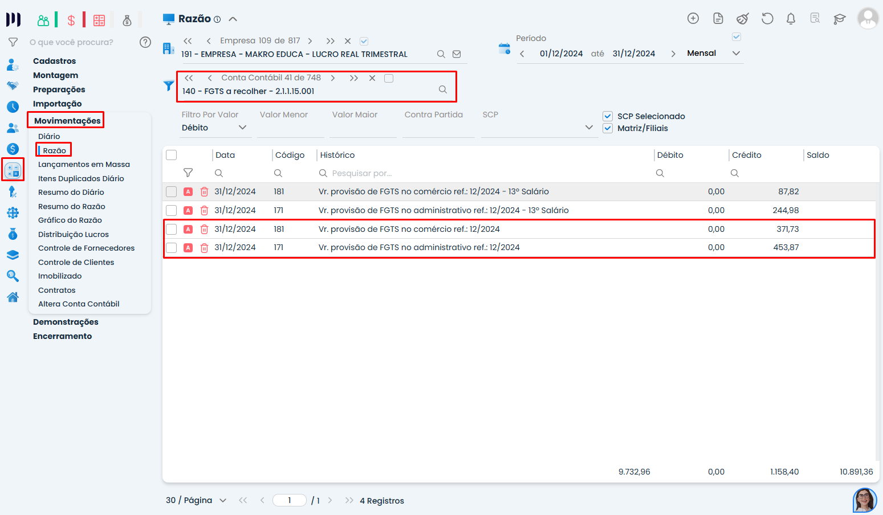Open the handshake icon in left sidebar
The image size is (883, 515).
tap(13, 85)
